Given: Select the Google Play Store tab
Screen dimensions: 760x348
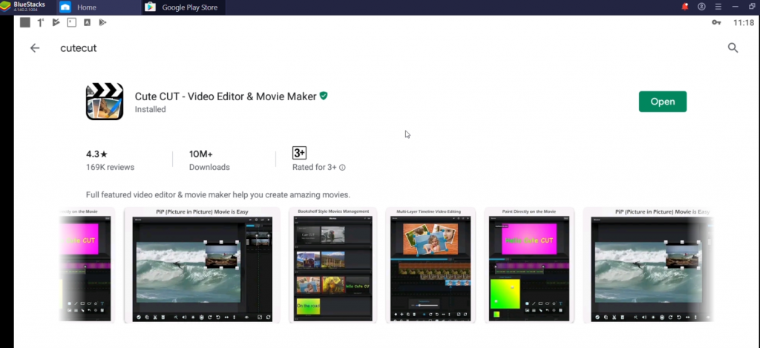Looking at the screenshot, I should tap(183, 7).
